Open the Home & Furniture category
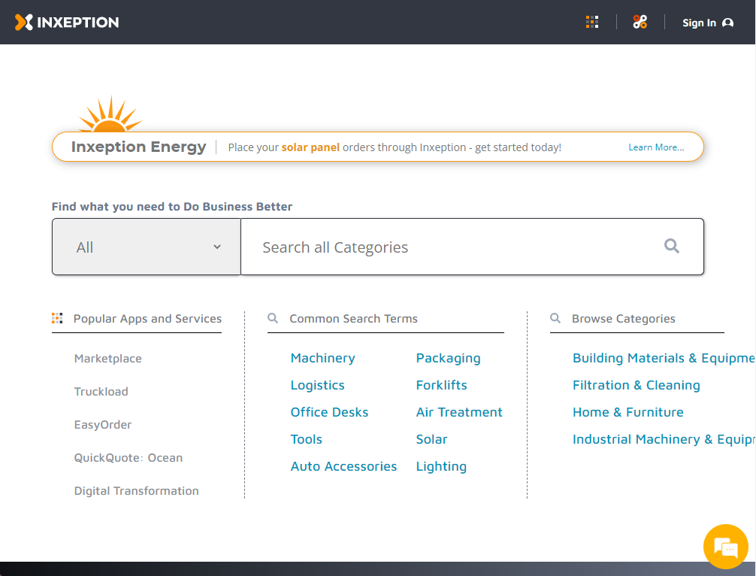This screenshot has height=576, width=756. click(x=628, y=412)
